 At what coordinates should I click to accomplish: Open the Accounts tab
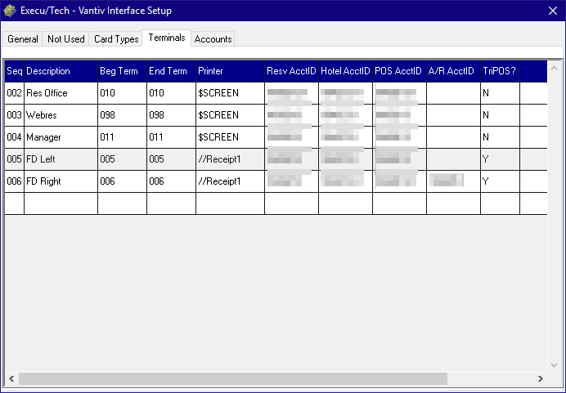[213, 39]
